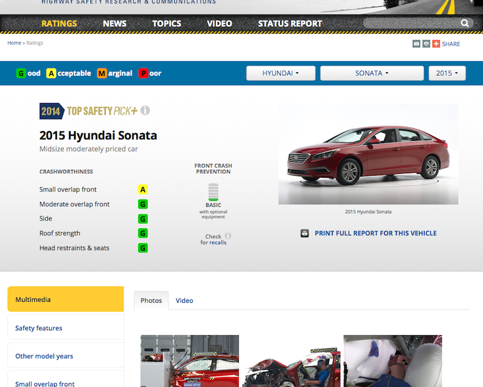Open the VIDEO menu item

point(220,24)
